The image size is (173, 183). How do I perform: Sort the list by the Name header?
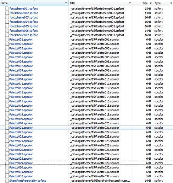coord(4,3)
